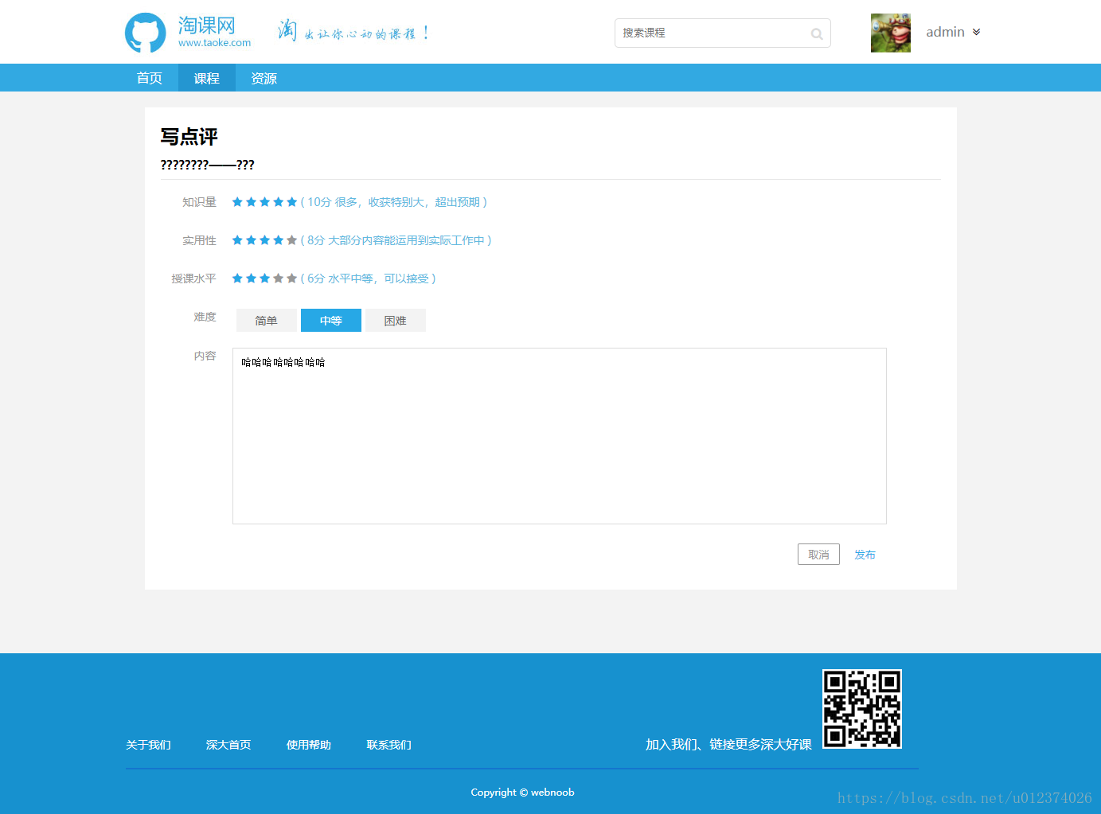The image size is (1101, 814).
Task: Click inside the 内容 review text area
Action: pos(560,436)
